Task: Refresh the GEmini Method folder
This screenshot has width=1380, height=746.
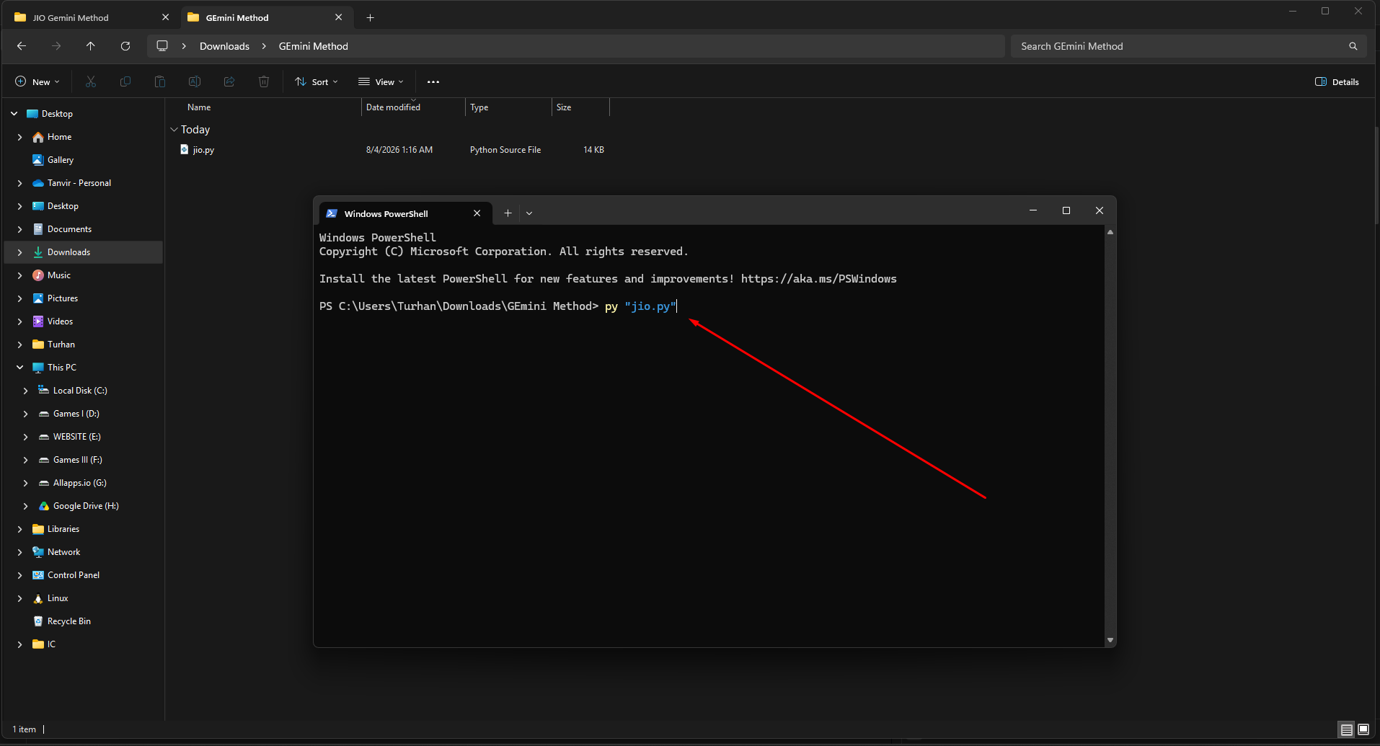Action: 125,46
